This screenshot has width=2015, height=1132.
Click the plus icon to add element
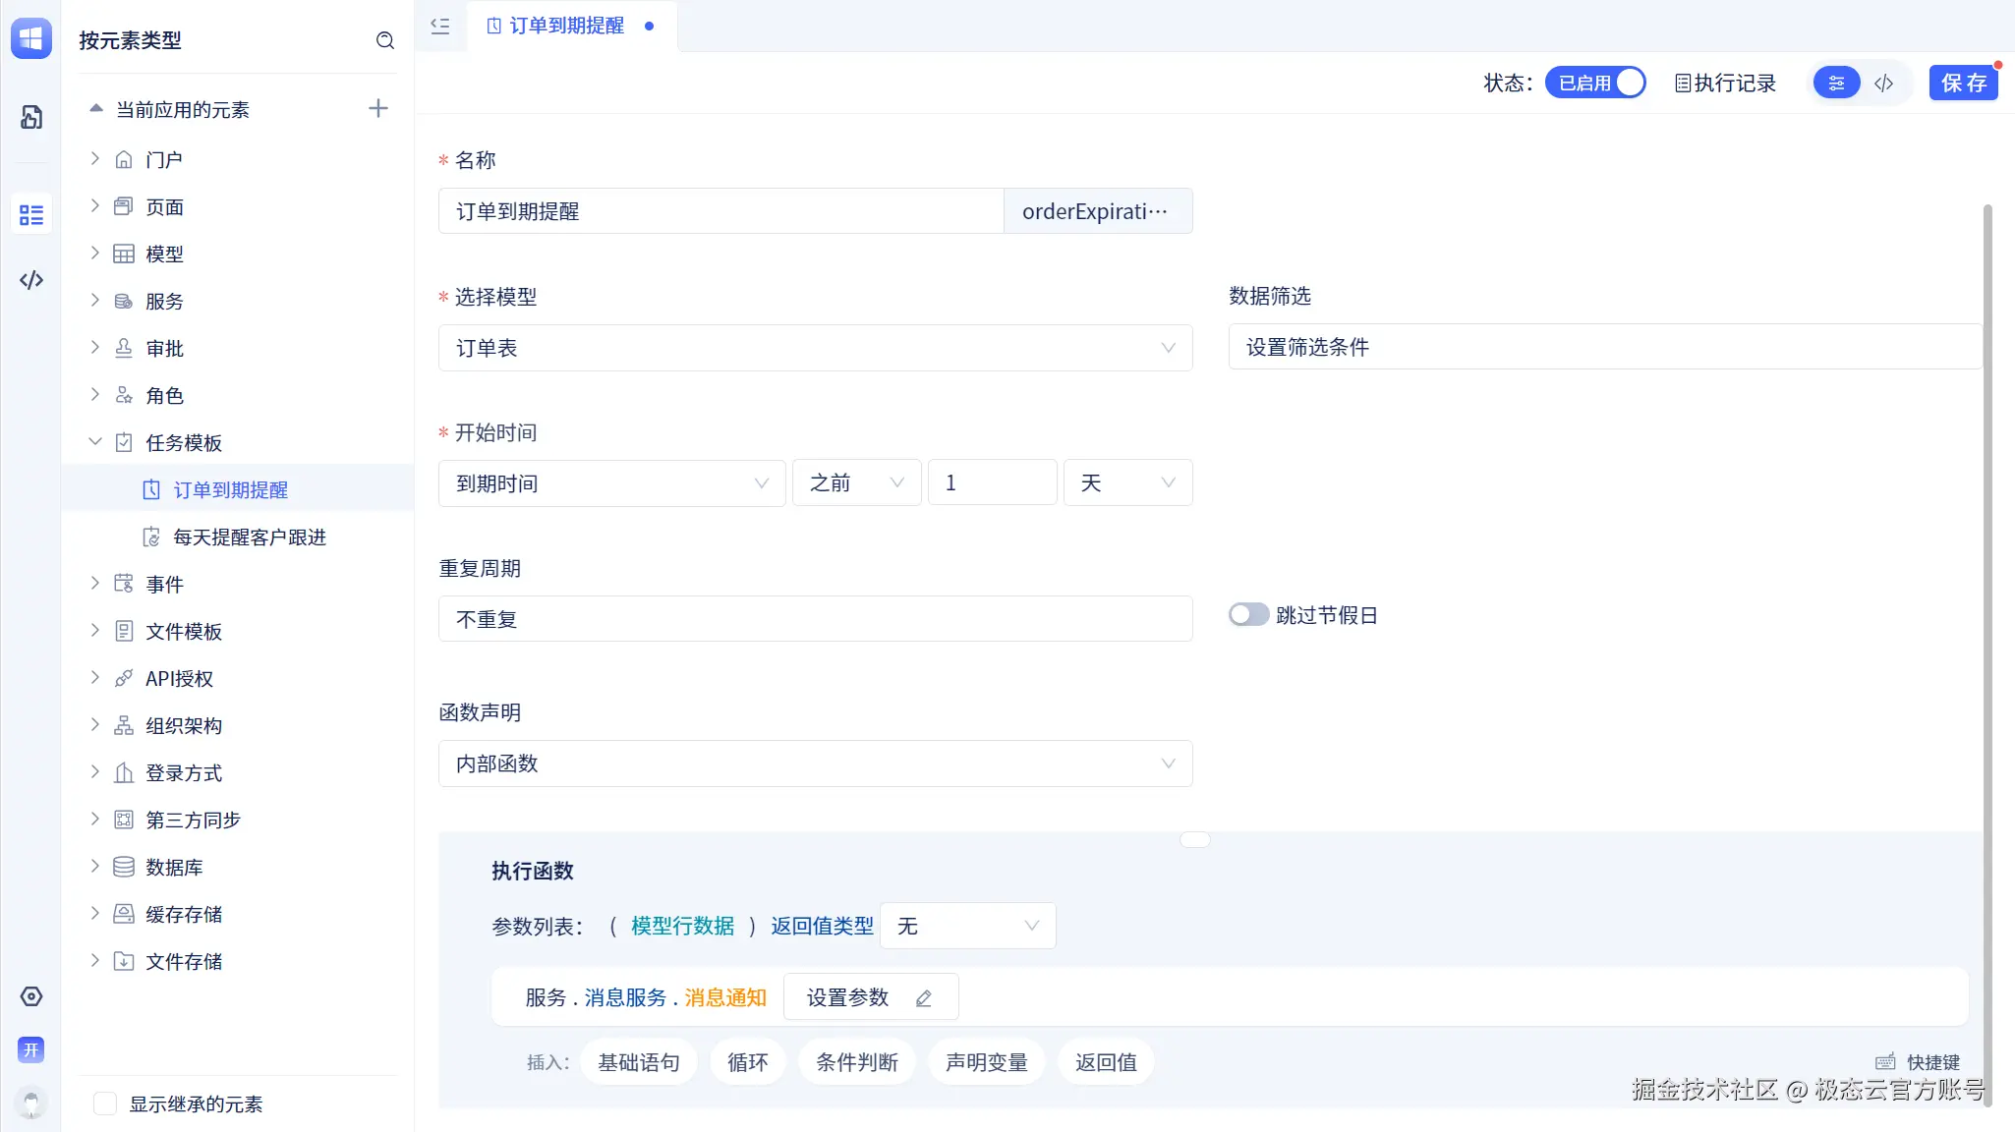click(x=378, y=109)
